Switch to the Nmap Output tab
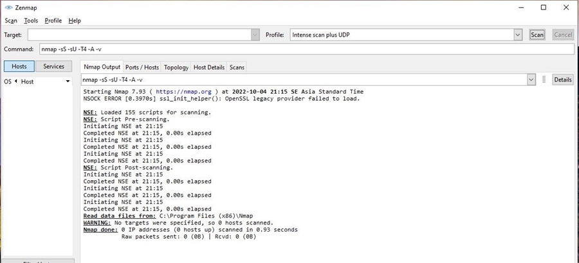Image resolution: width=579 pixels, height=263 pixels. tap(102, 67)
